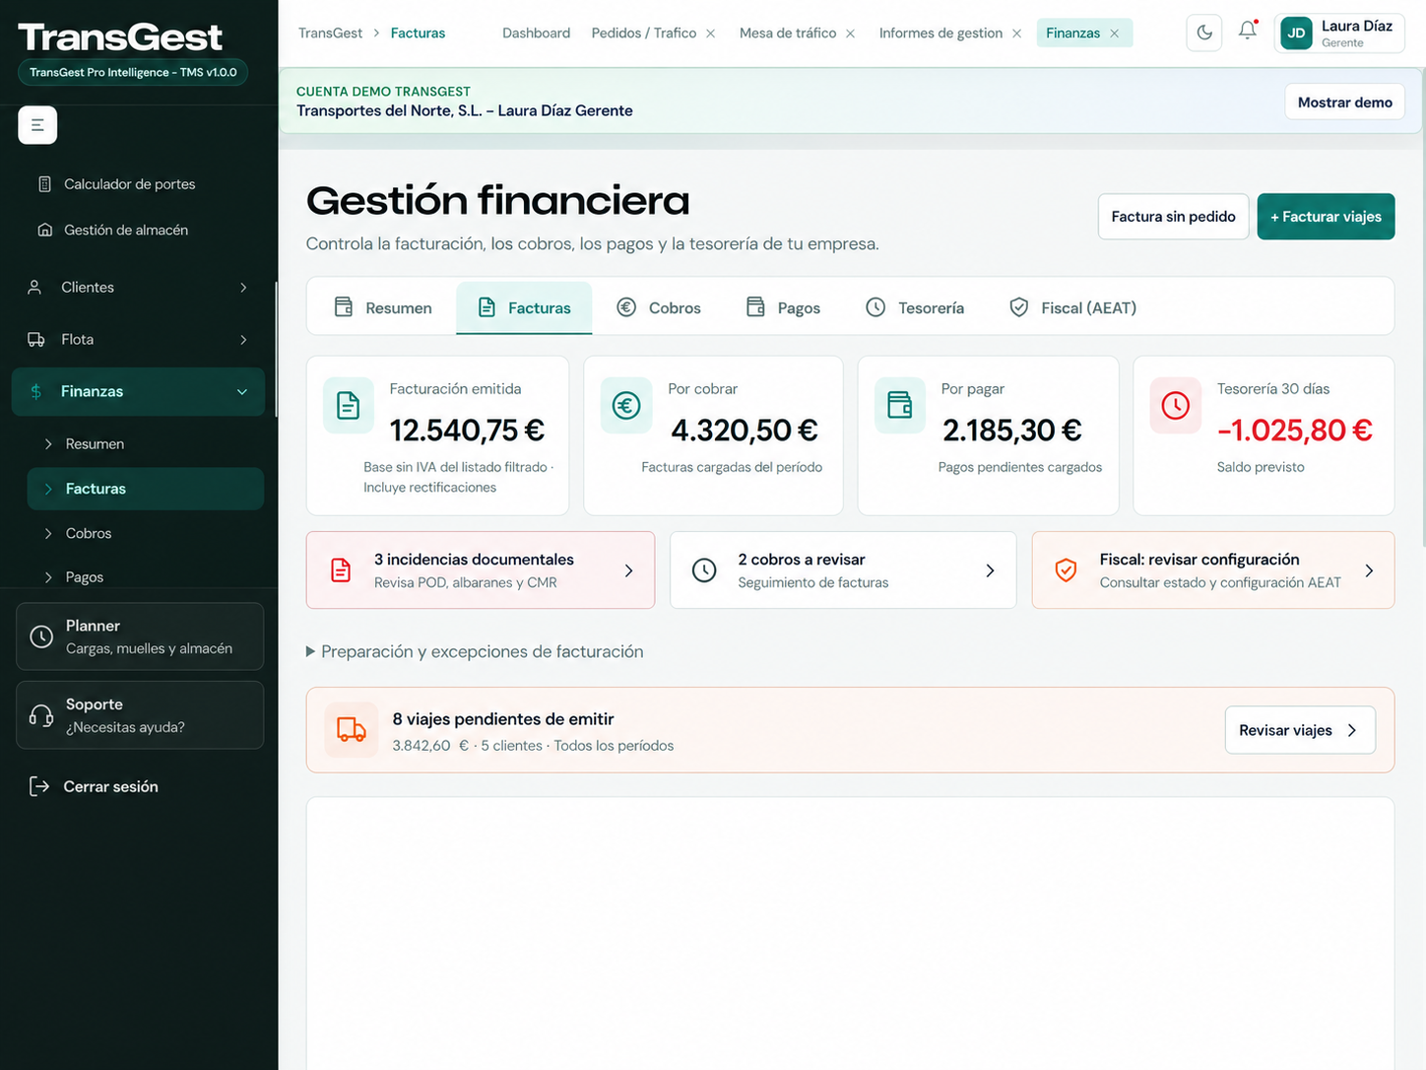Switch to the Fiscal (AEAT) tab
This screenshot has width=1426, height=1070.
(1073, 307)
